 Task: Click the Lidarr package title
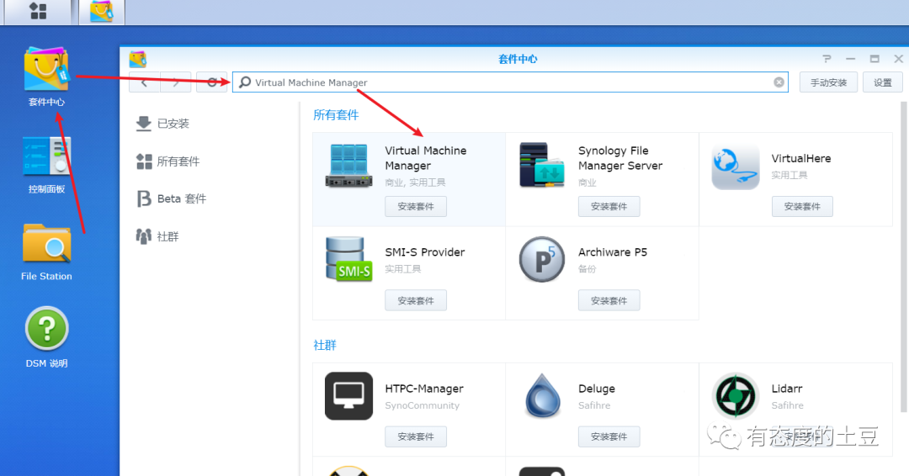coord(787,389)
